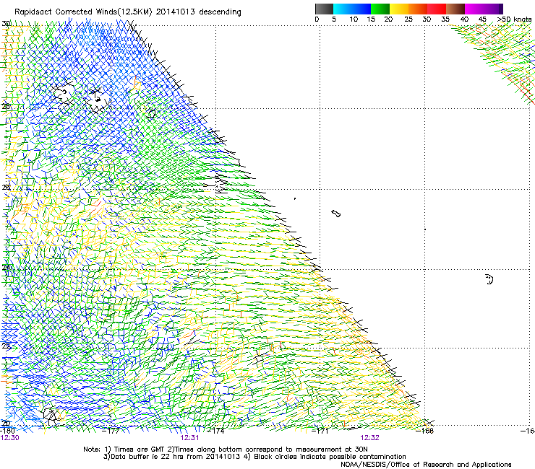The image size is (535, 469).
Task: Select the orange 25-30 knots legend color
Action: [418, 9]
